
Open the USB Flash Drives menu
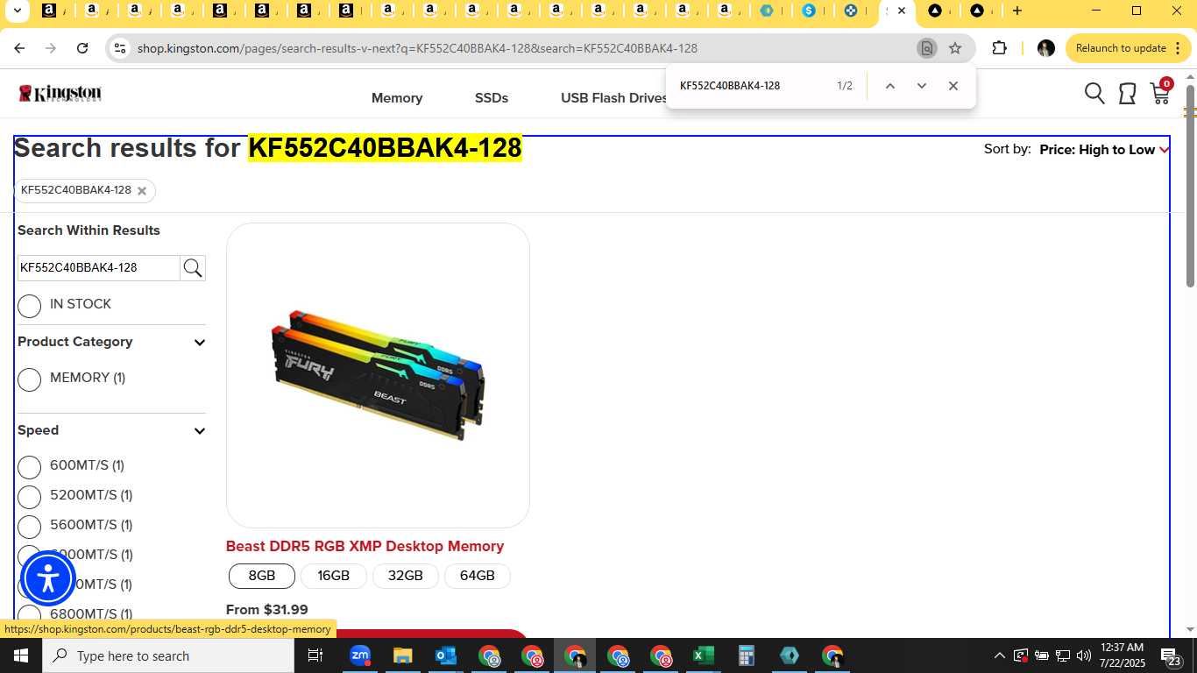pyautogui.click(x=613, y=98)
